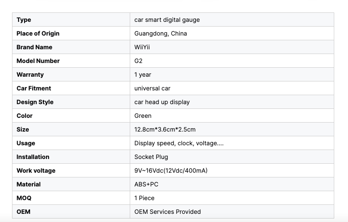Click the "Car Fitment" label cell

click(x=34, y=88)
